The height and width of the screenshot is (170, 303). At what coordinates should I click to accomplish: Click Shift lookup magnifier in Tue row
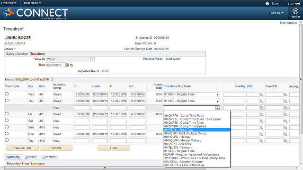pos(261,141)
